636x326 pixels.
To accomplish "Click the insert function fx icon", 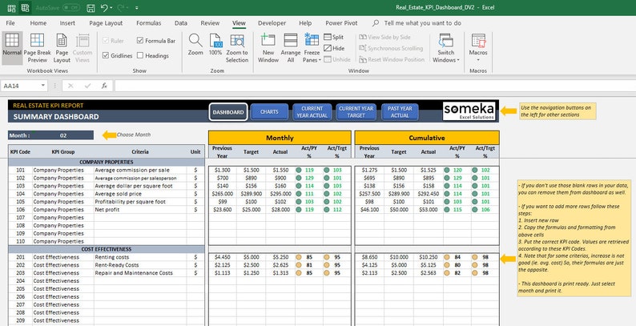I will pyautogui.click(x=104, y=86).
